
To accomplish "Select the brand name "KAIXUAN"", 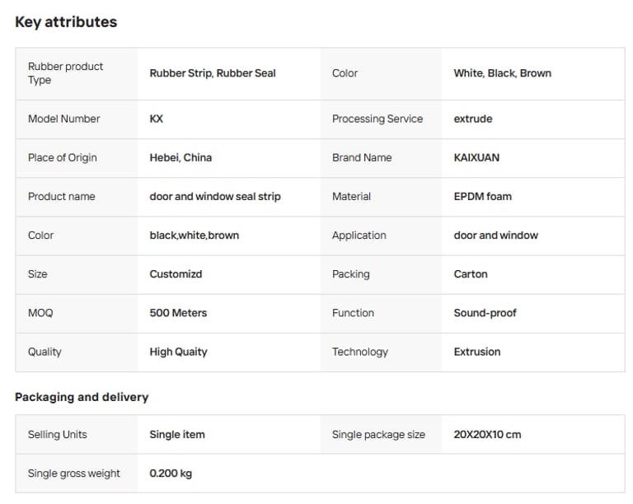I will pyautogui.click(x=476, y=157).
